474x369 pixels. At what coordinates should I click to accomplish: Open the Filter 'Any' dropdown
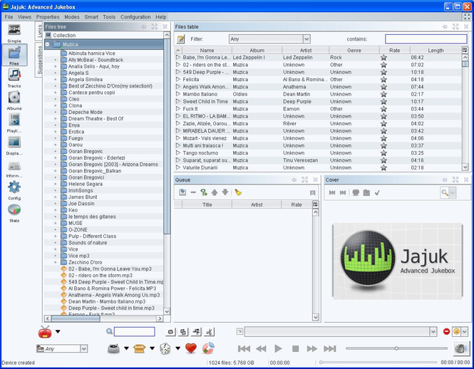(306, 39)
